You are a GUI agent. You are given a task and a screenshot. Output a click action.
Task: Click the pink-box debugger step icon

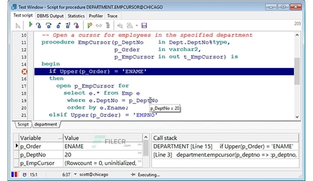77,25
